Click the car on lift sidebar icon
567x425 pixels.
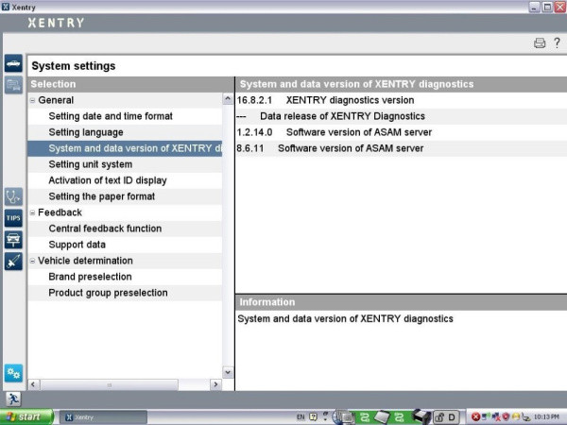pos(13,240)
